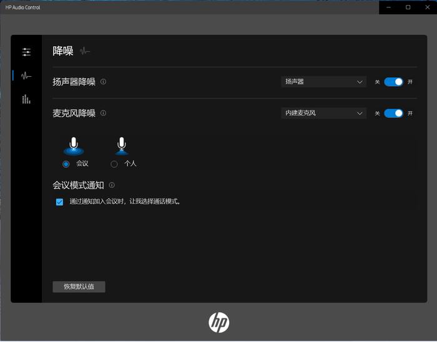Open the equalizer bars sidebar tab
The image size is (437, 342).
pos(26,99)
